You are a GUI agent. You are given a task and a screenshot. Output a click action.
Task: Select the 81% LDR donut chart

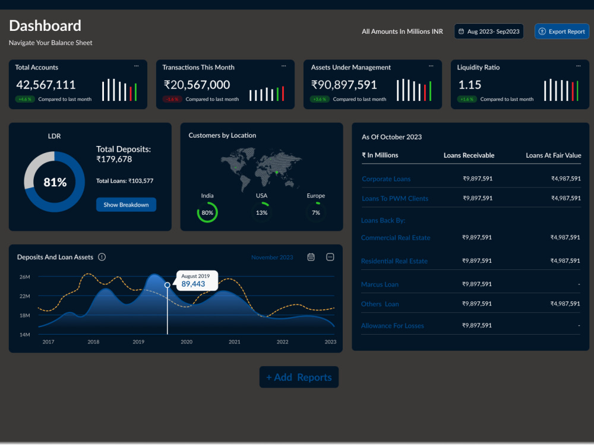click(x=54, y=182)
